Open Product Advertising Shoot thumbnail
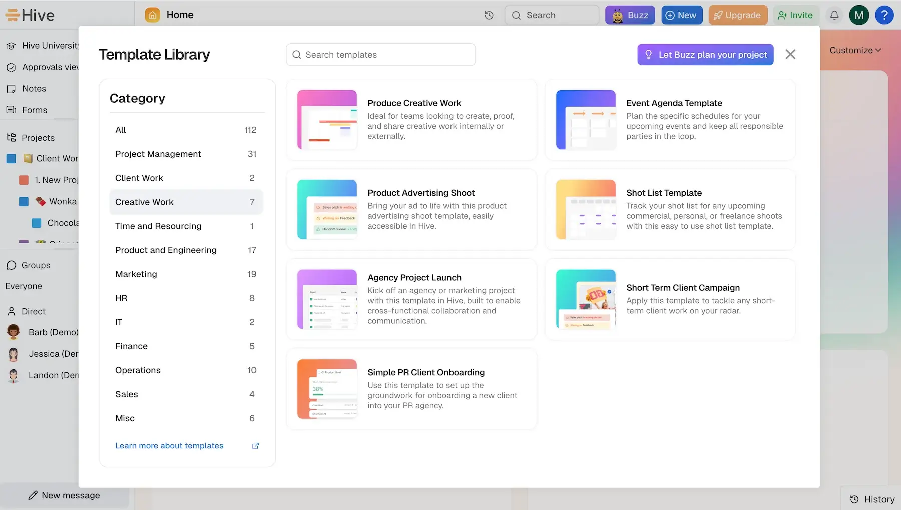901x510 pixels. (327, 209)
